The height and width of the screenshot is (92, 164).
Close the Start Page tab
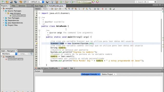(45, 6)
